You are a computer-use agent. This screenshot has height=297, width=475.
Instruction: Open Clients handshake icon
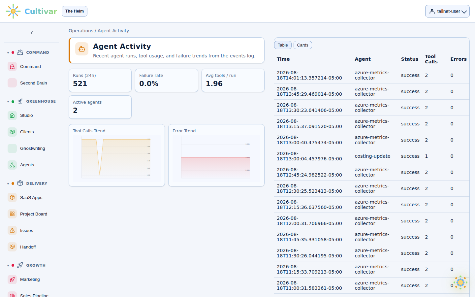12,132
